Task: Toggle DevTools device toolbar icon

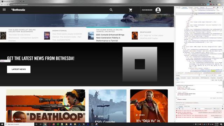Action: pos(180,7)
